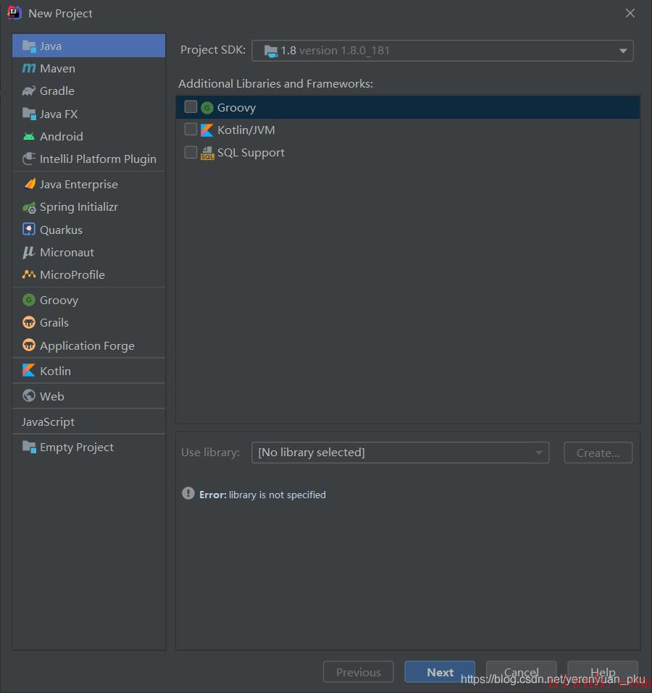Click the Create... library button

598,453
